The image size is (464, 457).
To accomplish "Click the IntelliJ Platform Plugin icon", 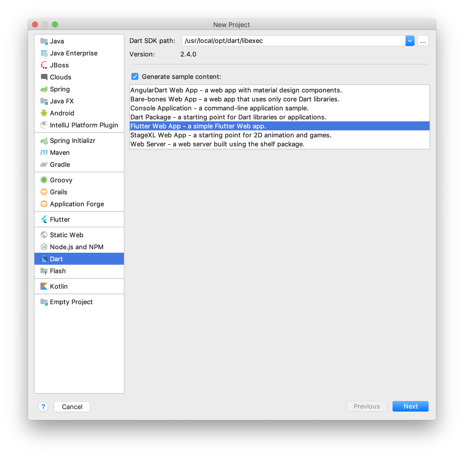I will tap(44, 125).
